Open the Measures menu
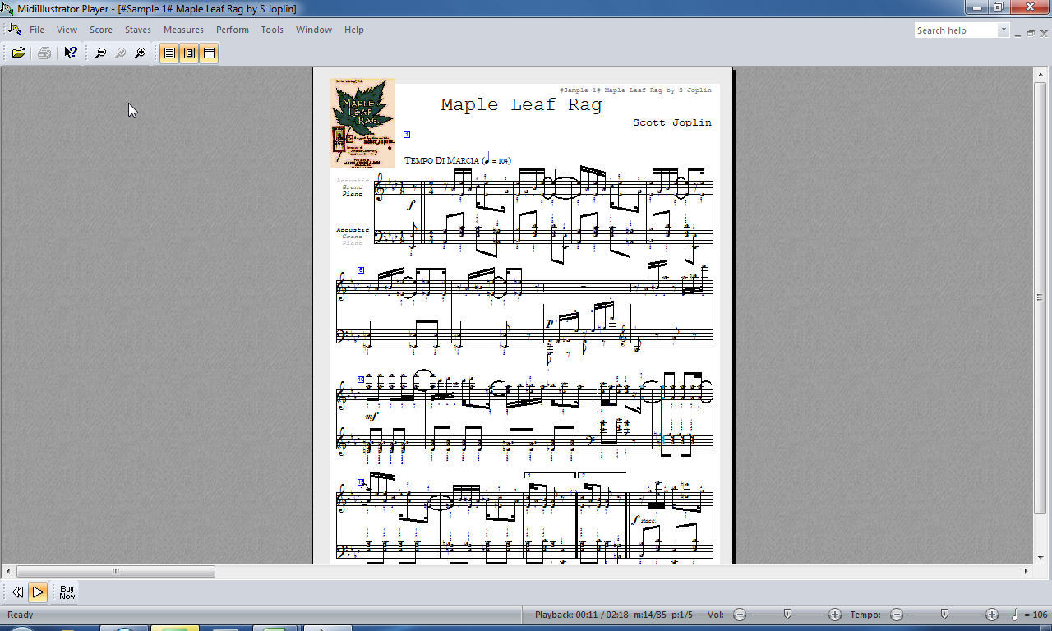The height and width of the screenshot is (631, 1052). [183, 30]
